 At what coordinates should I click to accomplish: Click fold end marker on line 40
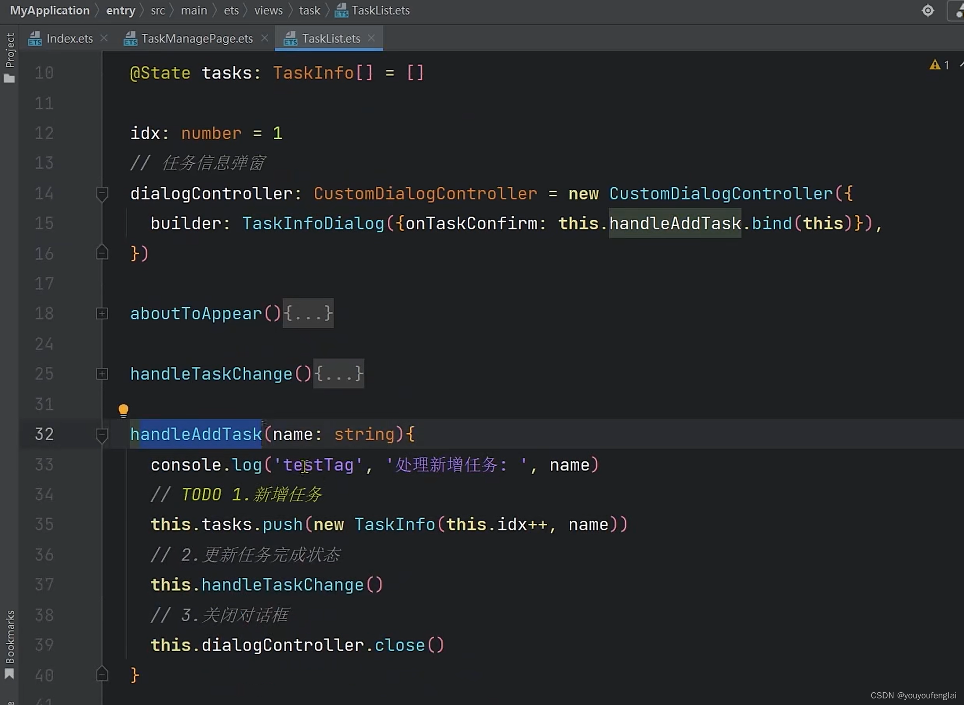tap(102, 675)
